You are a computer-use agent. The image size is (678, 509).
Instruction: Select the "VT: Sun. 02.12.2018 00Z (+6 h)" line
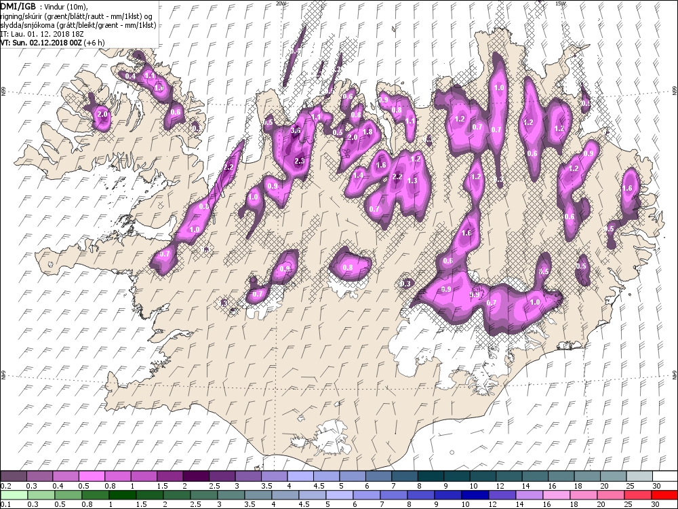point(52,42)
